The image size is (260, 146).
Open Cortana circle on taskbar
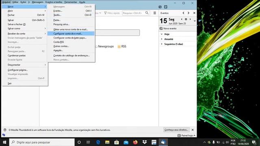point(79,142)
